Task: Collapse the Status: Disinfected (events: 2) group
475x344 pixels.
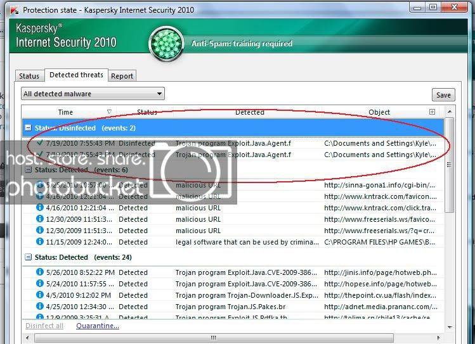Action: pos(28,128)
